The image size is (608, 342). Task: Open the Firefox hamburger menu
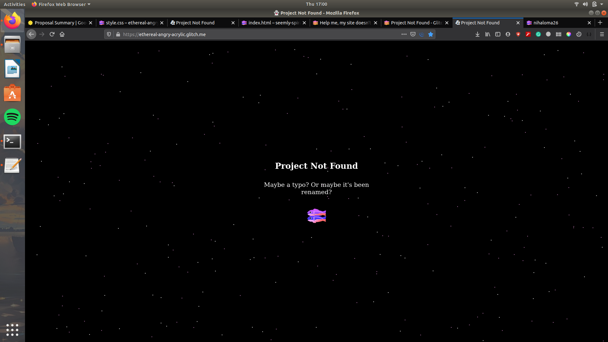602,34
